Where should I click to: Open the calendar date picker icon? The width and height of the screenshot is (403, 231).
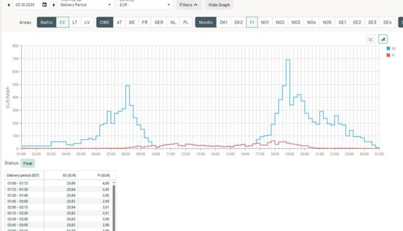[44, 5]
